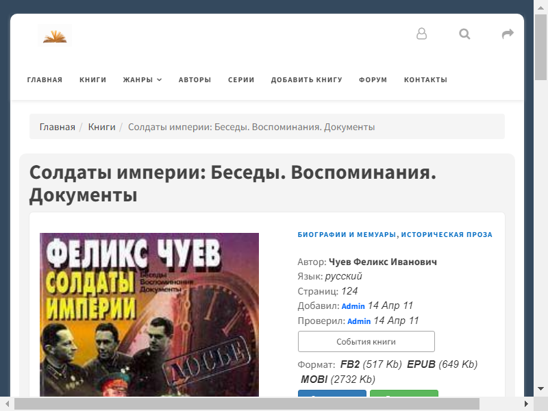
Task: Go to the КНИГИ menu item
Action: (x=93, y=79)
